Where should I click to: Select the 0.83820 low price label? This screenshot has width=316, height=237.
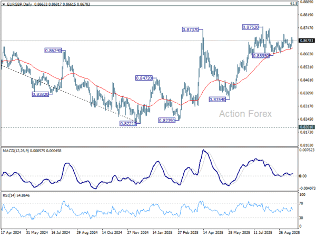tap(41, 94)
